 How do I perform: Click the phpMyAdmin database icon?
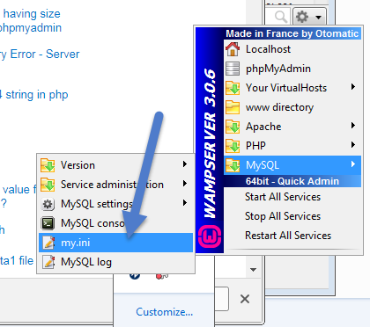233,69
